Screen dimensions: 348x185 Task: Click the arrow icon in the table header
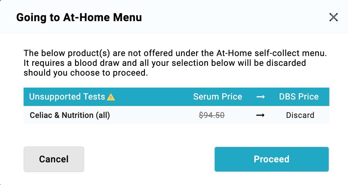(260, 97)
